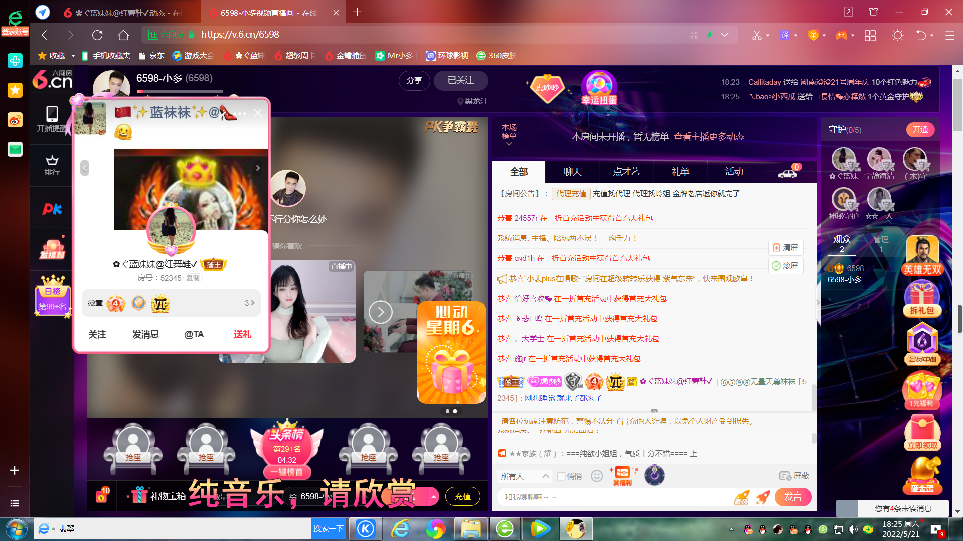Click the 飘风 fly-screen icon in chat input
This screenshot has height=541, width=963.
[x=742, y=497]
